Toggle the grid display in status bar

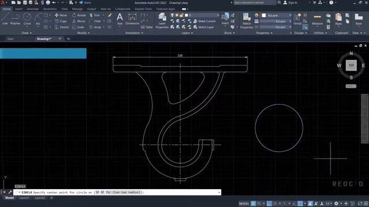point(253,204)
